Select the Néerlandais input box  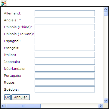[65, 69]
